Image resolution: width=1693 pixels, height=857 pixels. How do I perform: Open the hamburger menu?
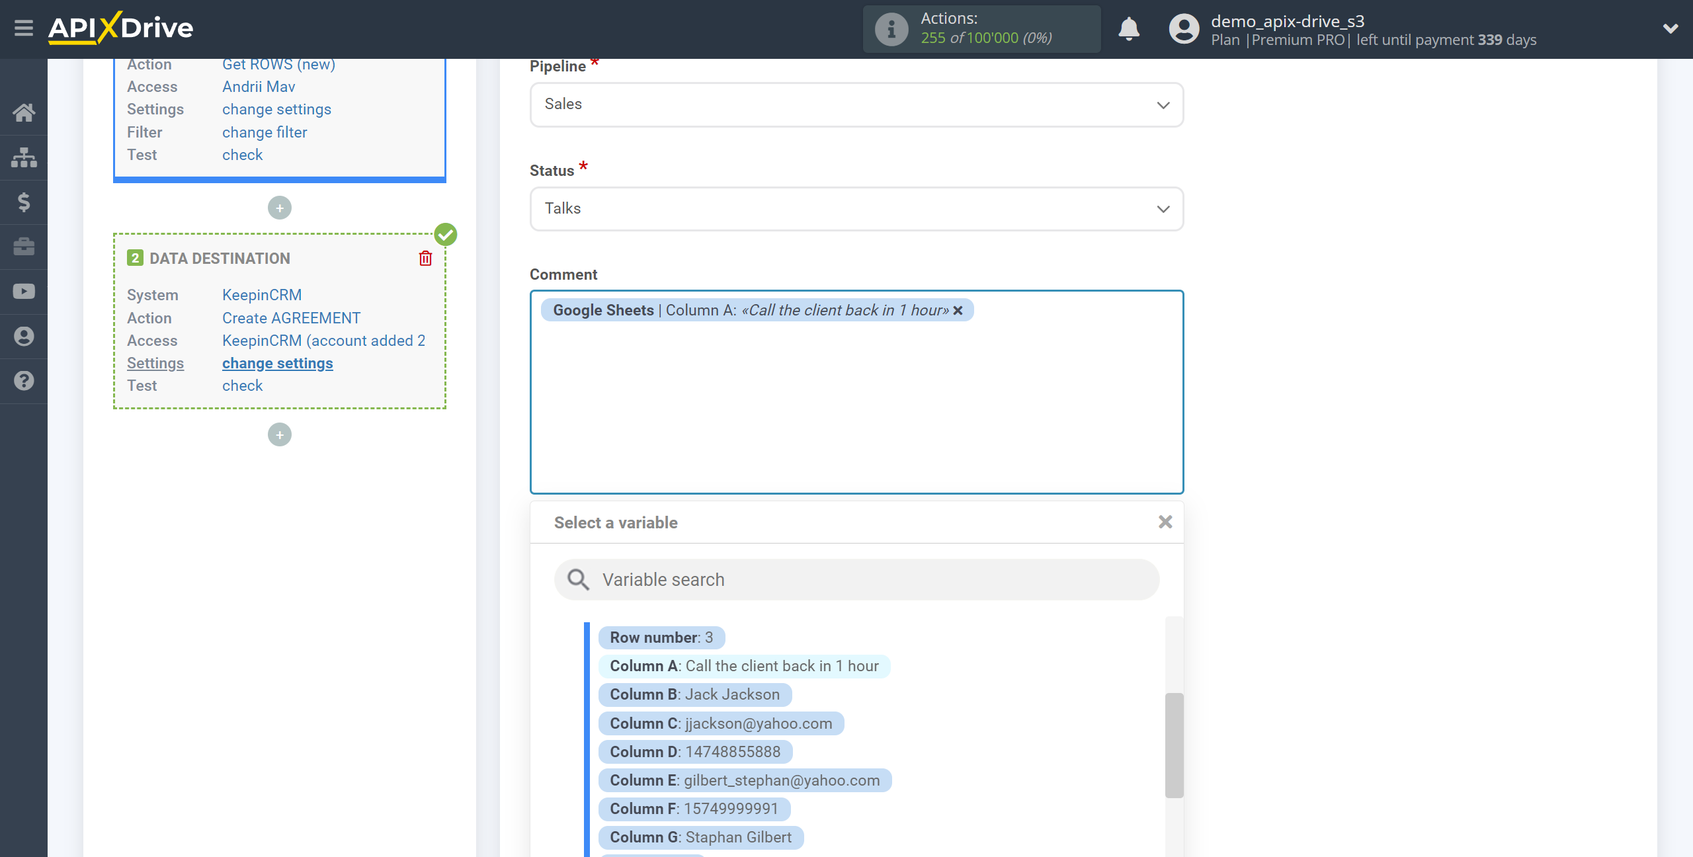tap(24, 28)
